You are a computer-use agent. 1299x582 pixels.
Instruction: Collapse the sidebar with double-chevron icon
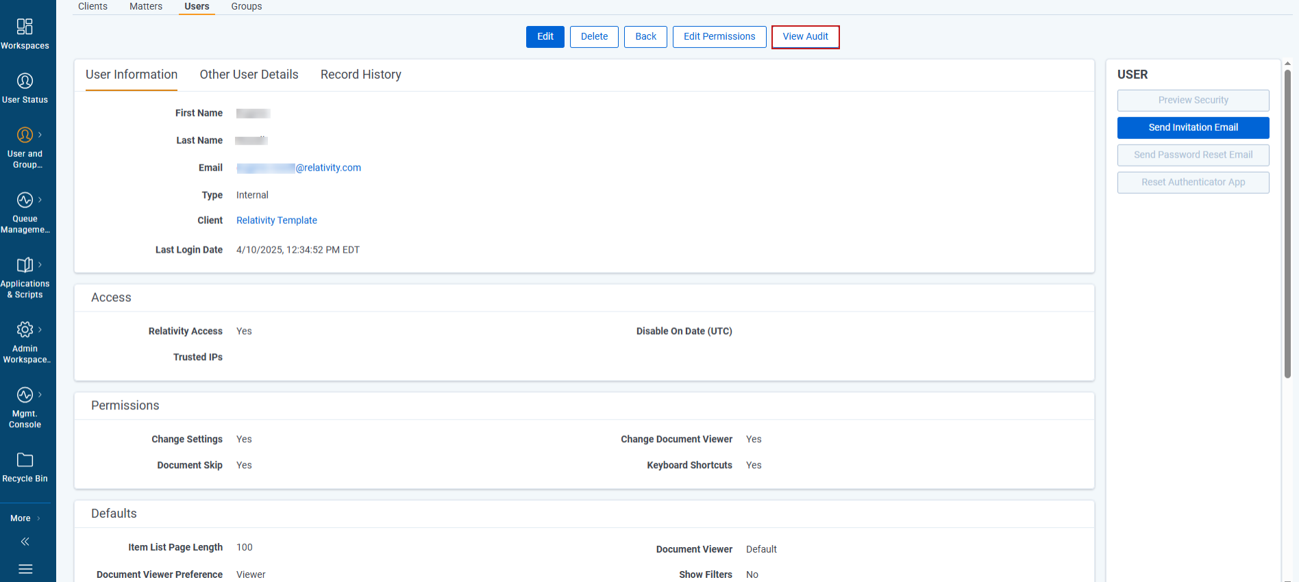coord(25,542)
